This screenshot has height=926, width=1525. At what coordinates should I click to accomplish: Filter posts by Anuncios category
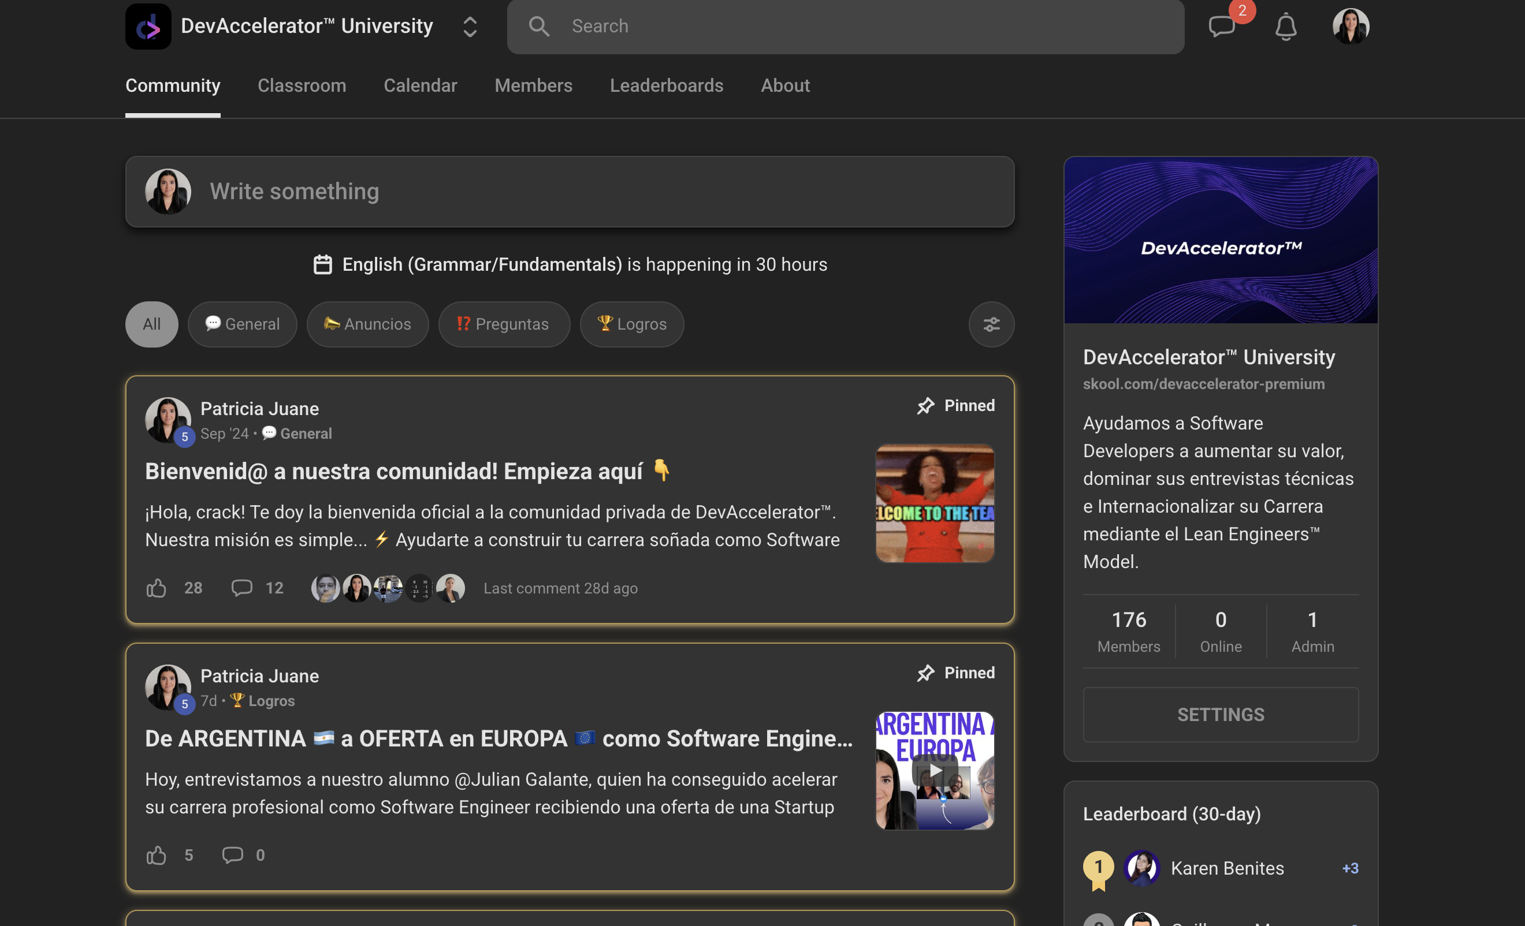[x=367, y=323]
